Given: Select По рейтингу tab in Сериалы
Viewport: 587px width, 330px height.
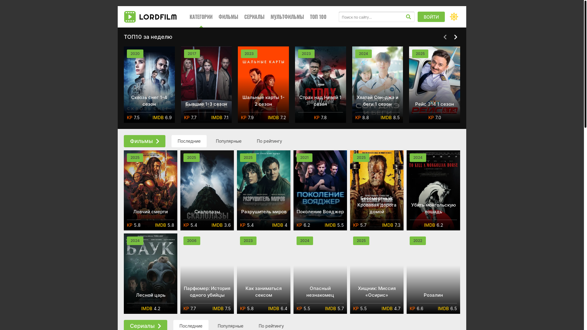Looking at the screenshot, I should tap(271, 325).
